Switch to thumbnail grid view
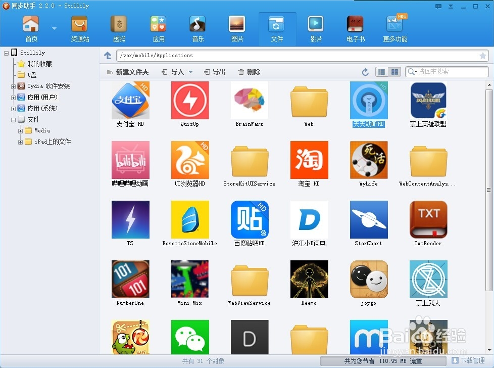494x368 pixels. (394, 72)
